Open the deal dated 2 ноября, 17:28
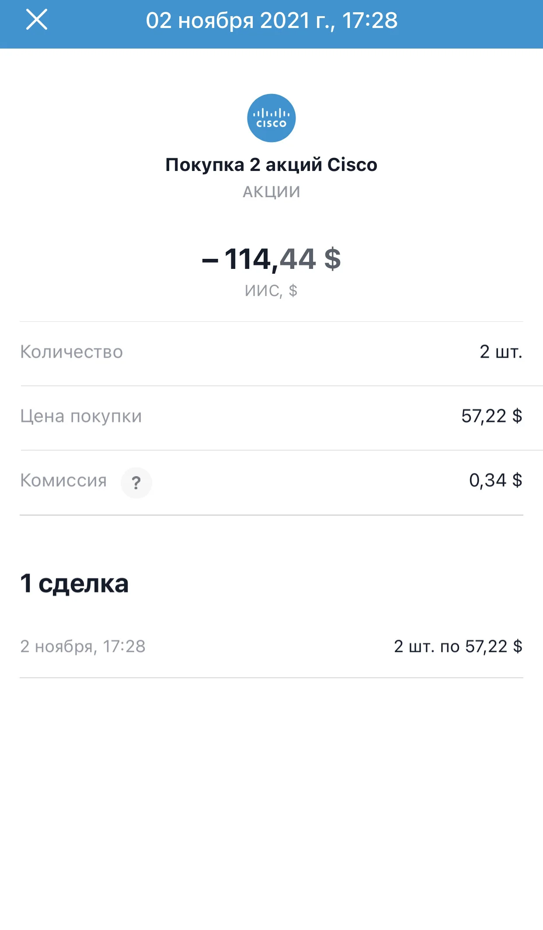Screen dimensions: 543x930 [x=271, y=646]
